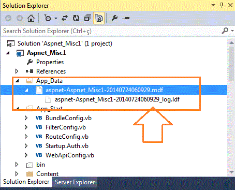Click the Back navigation arrow icon
This screenshot has width=235, height=190.
(8, 18)
